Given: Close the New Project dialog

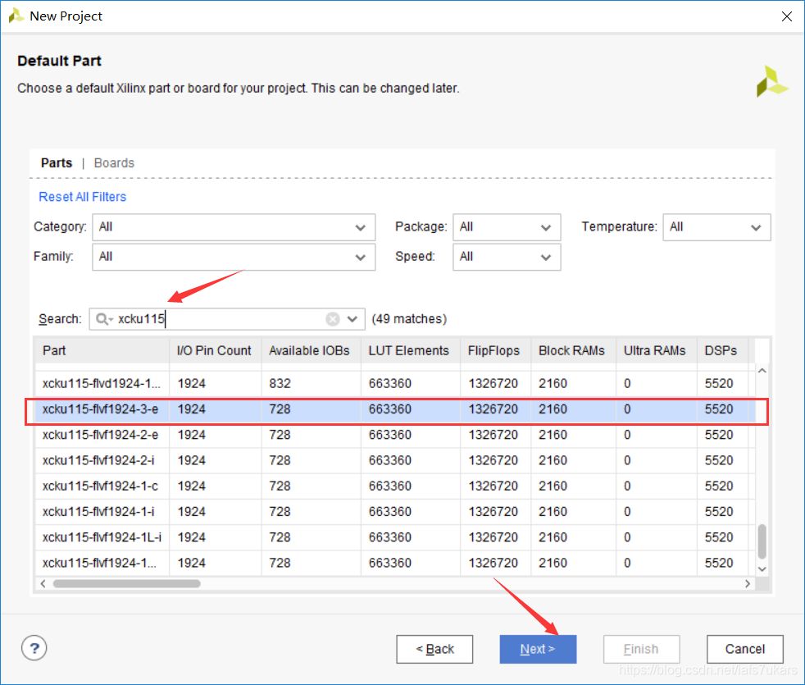Looking at the screenshot, I should 786,16.
